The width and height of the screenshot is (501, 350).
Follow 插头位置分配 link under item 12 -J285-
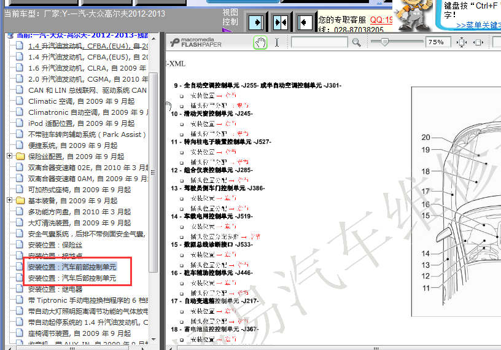(220, 180)
